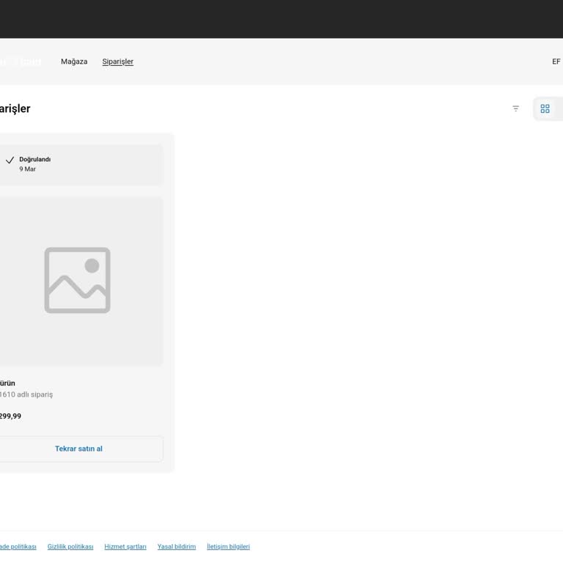
Task: Click the Doğrulandı status label
Action: [35, 159]
